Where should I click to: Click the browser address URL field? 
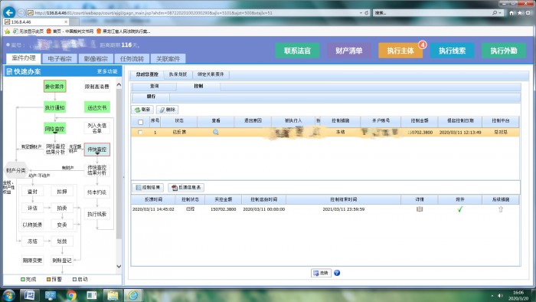tap(194, 13)
